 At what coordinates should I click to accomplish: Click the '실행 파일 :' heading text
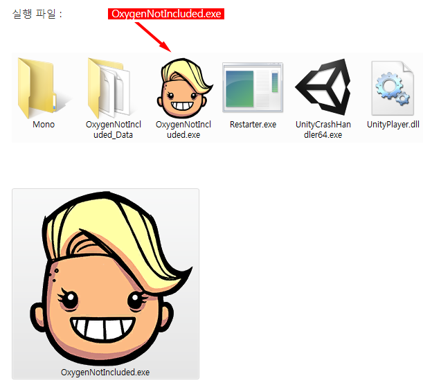pos(37,13)
